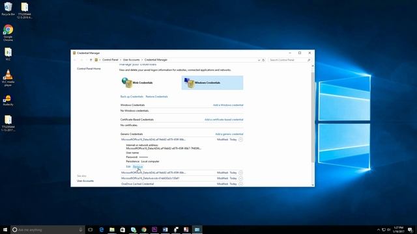417x234 pixels.
Task: Click Control Panel in the breadcrumb
Action: pyautogui.click(x=110, y=60)
